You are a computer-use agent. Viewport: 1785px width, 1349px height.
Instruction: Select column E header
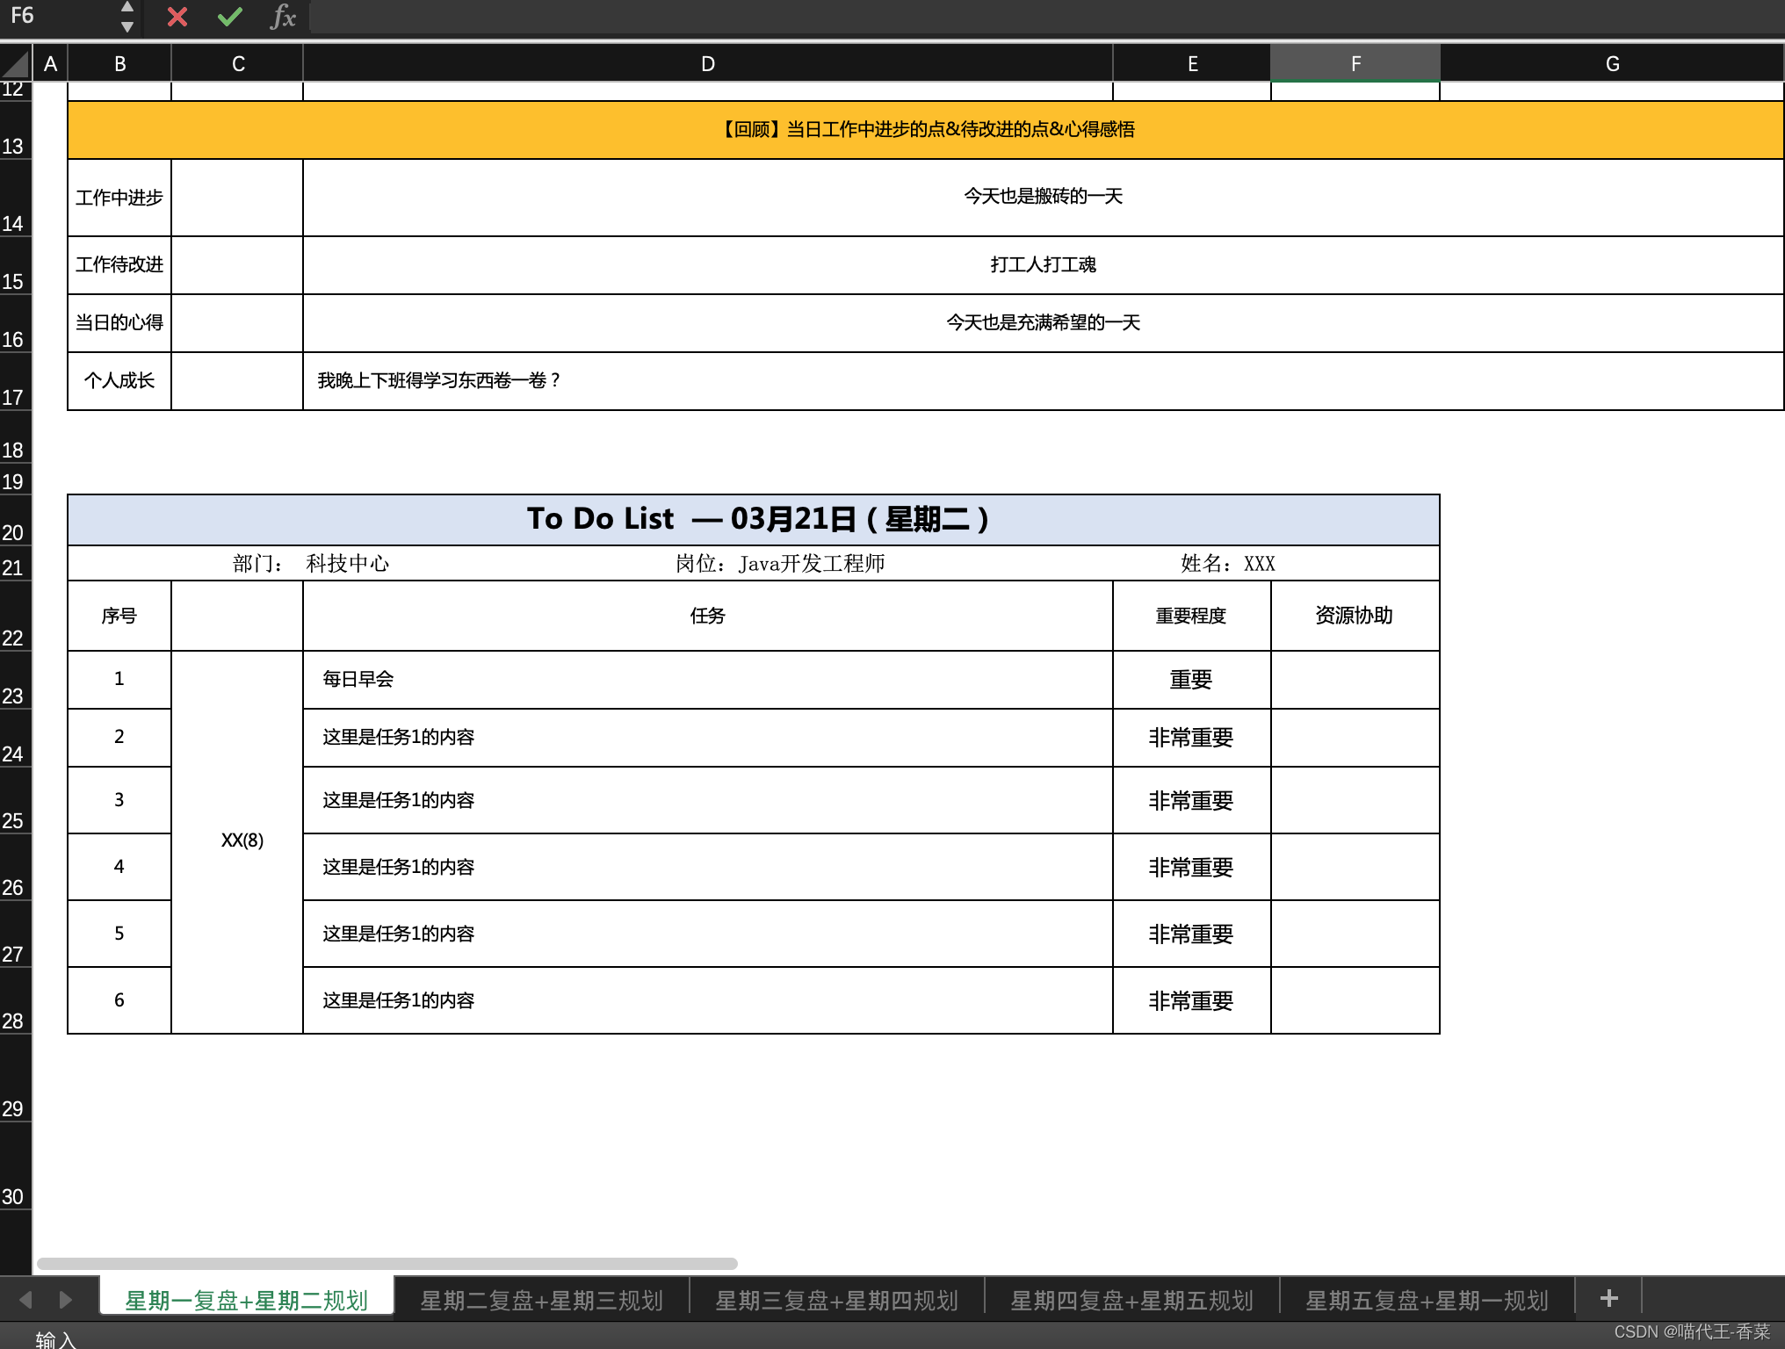coord(1192,64)
